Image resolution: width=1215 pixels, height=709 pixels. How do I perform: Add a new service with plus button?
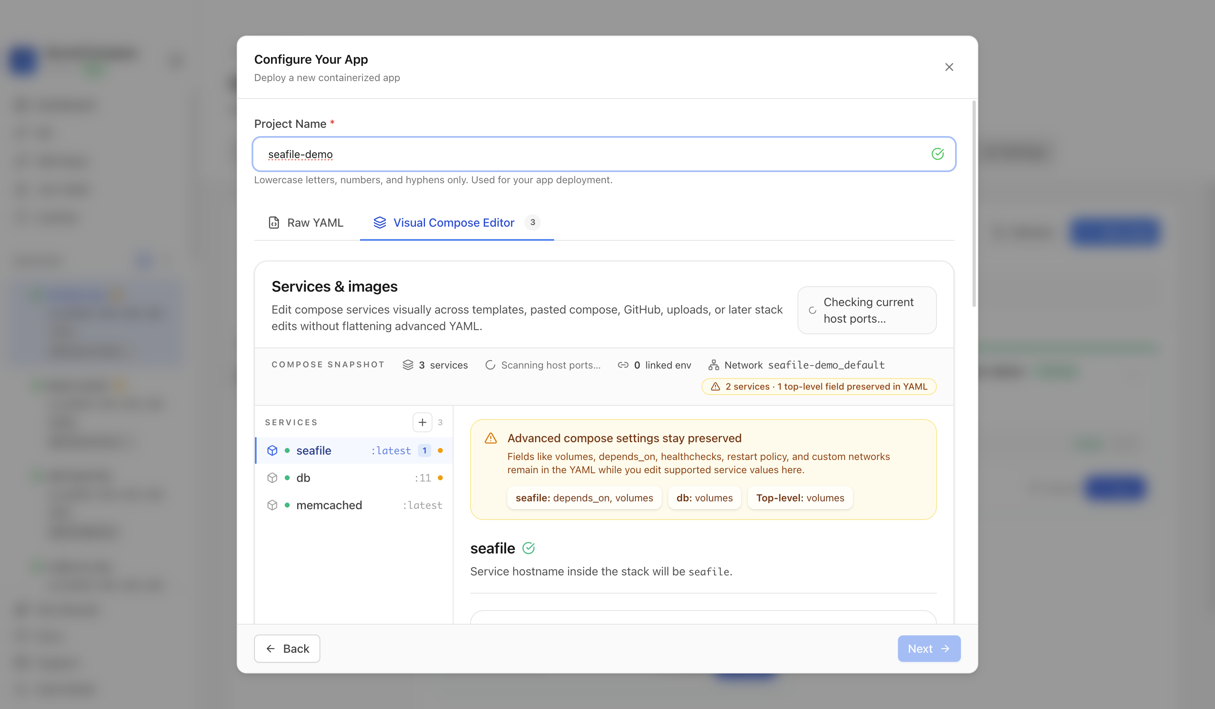[x=423, y=423]
